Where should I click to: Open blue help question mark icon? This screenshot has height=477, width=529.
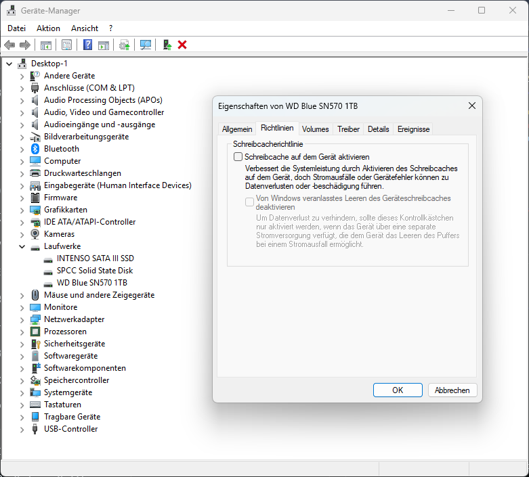tap(88, 45)
